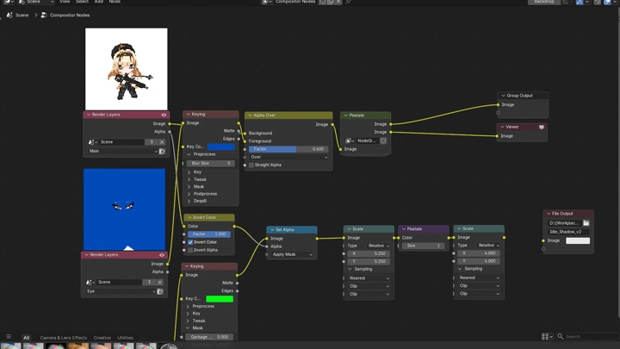Open the Apply Mask dropdown in Set Alpha
The image size is (620, 349).
point(292,254)
